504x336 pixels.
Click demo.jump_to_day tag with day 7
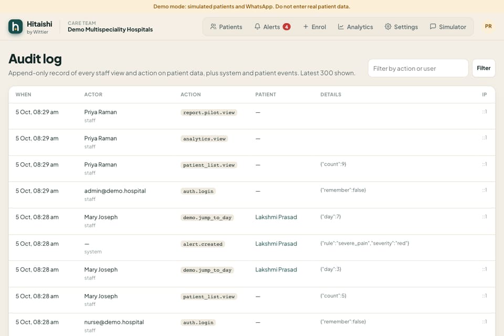[x=207, y=218]
